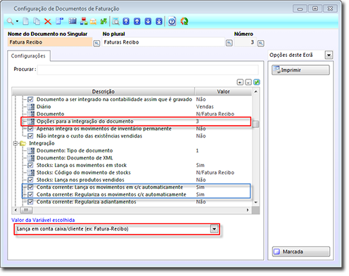Click the horizontal scrollbar right arrow
The width and height of the screenshot is (349, 276).
click(248, 210)
